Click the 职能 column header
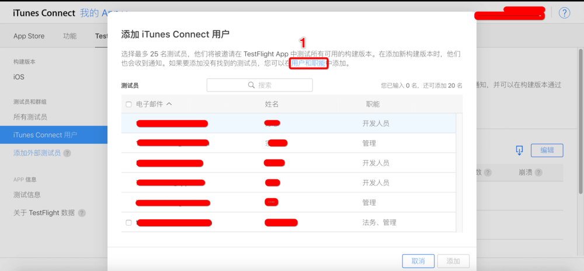This screenshot has width=584, height=271. pos(373,104)
